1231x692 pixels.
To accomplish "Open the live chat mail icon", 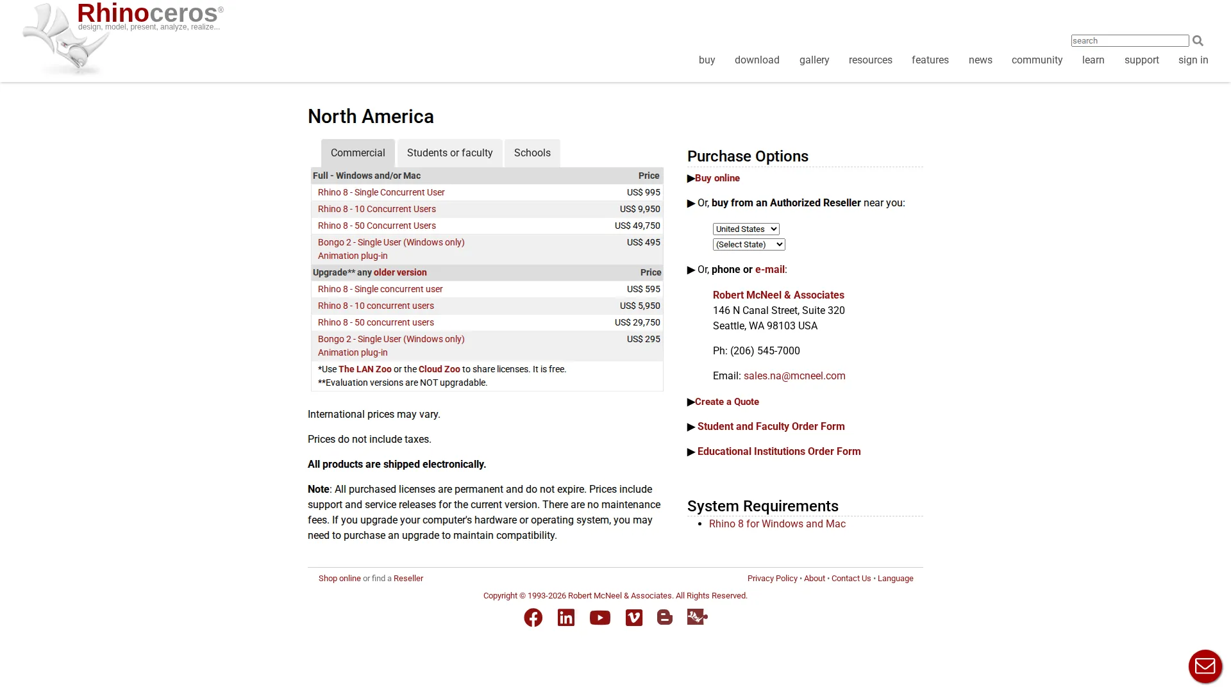I will (x=1205, y=666).
